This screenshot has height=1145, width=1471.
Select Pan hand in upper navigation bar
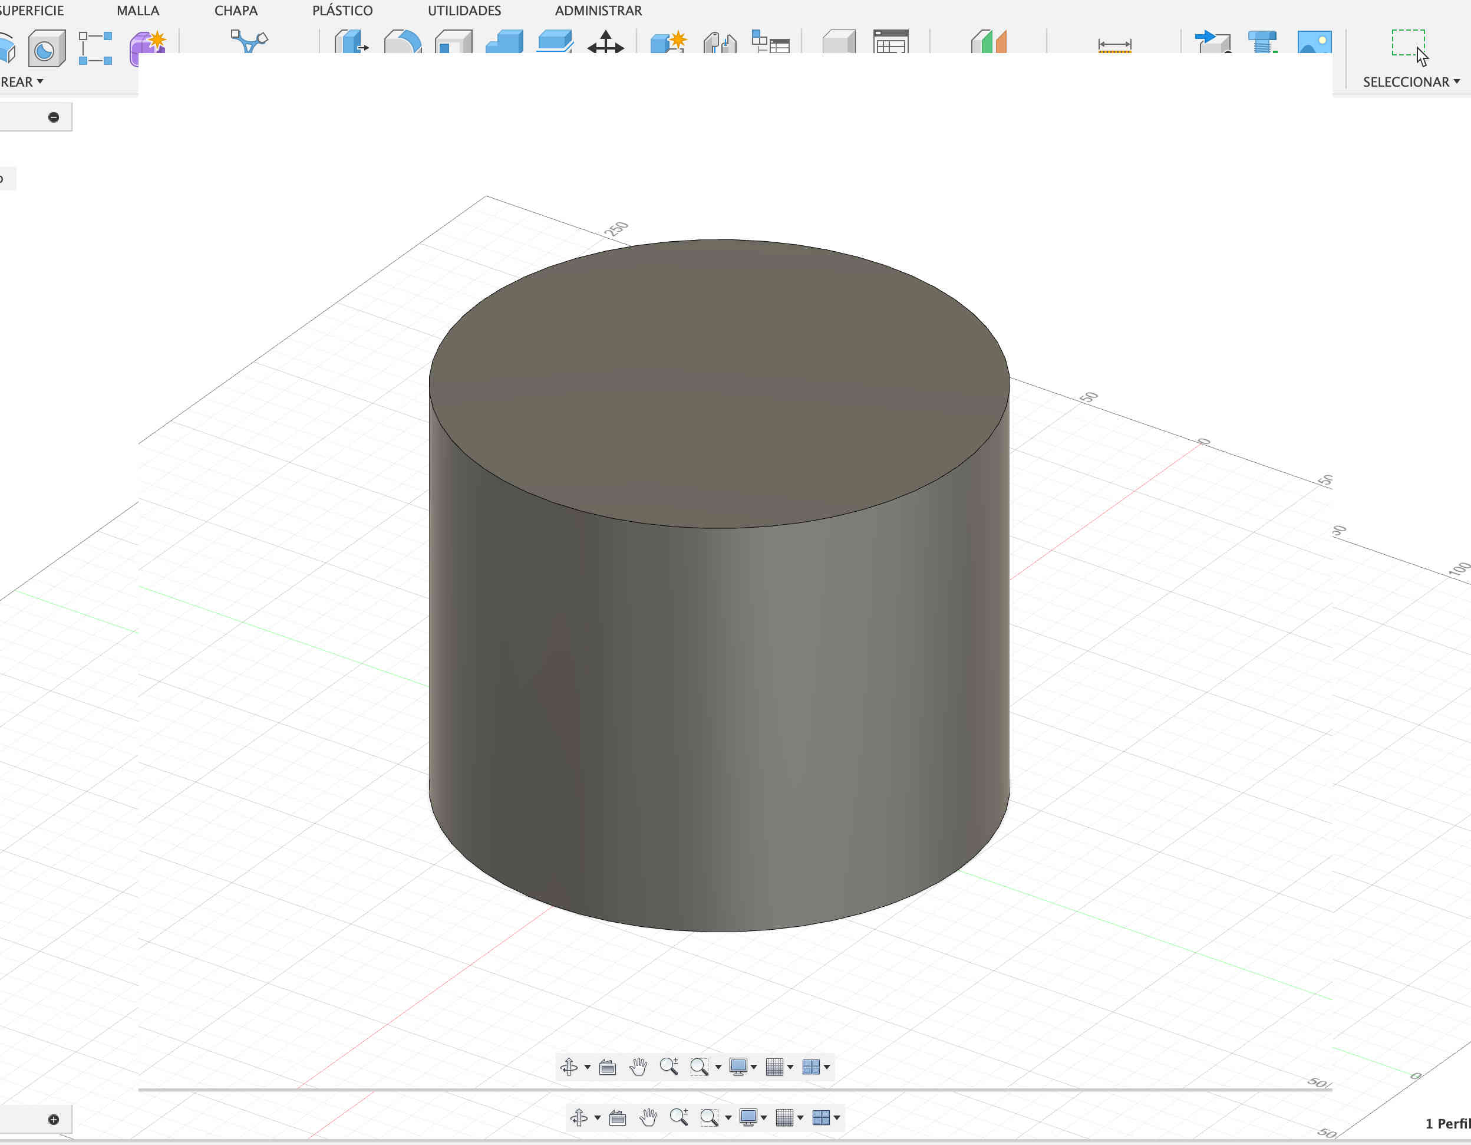tap(638, 1066)
